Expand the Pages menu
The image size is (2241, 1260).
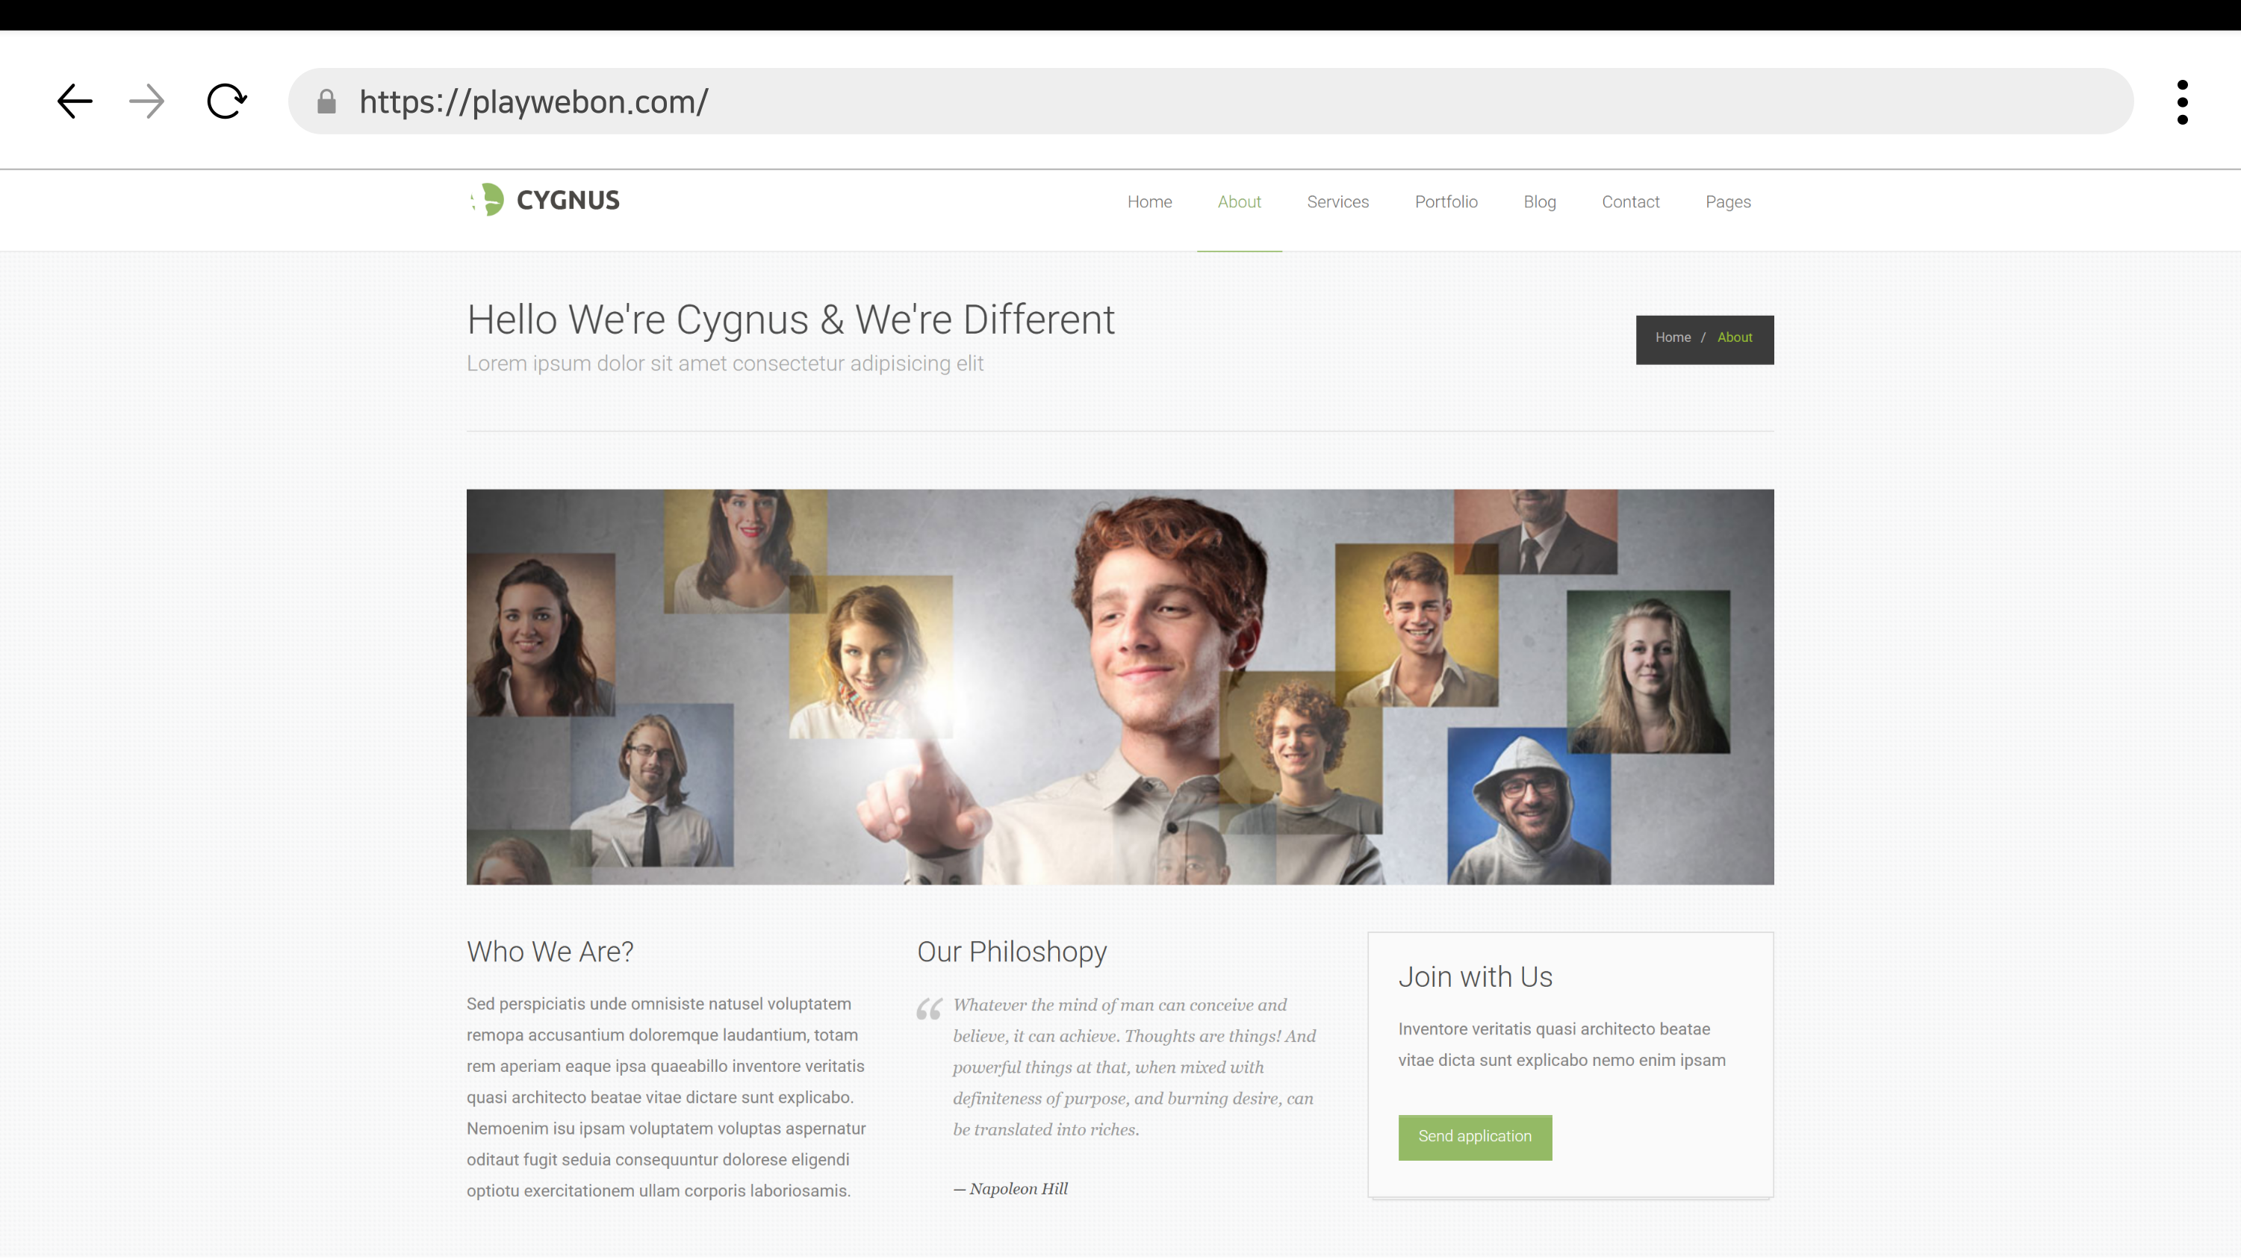point(1728,202)
